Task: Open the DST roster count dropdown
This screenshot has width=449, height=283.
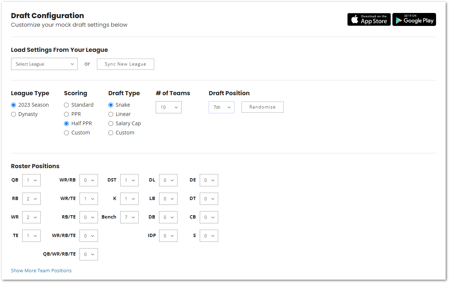Action: [129, 180]
